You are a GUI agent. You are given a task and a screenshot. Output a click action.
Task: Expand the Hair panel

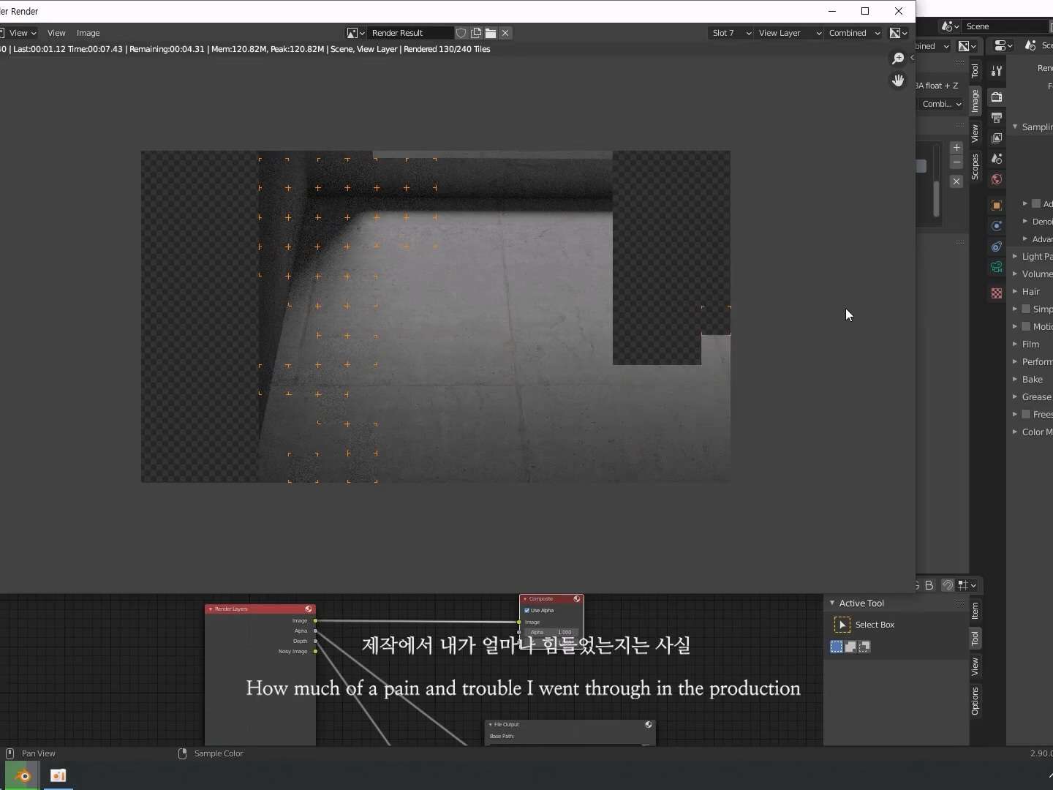point(1030,291)
